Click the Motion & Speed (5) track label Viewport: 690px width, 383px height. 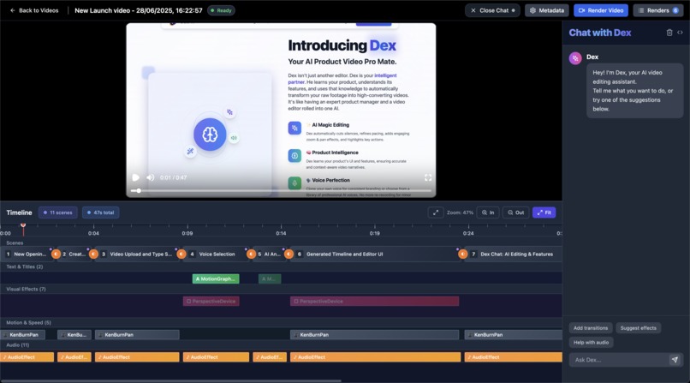click(28, 323)
